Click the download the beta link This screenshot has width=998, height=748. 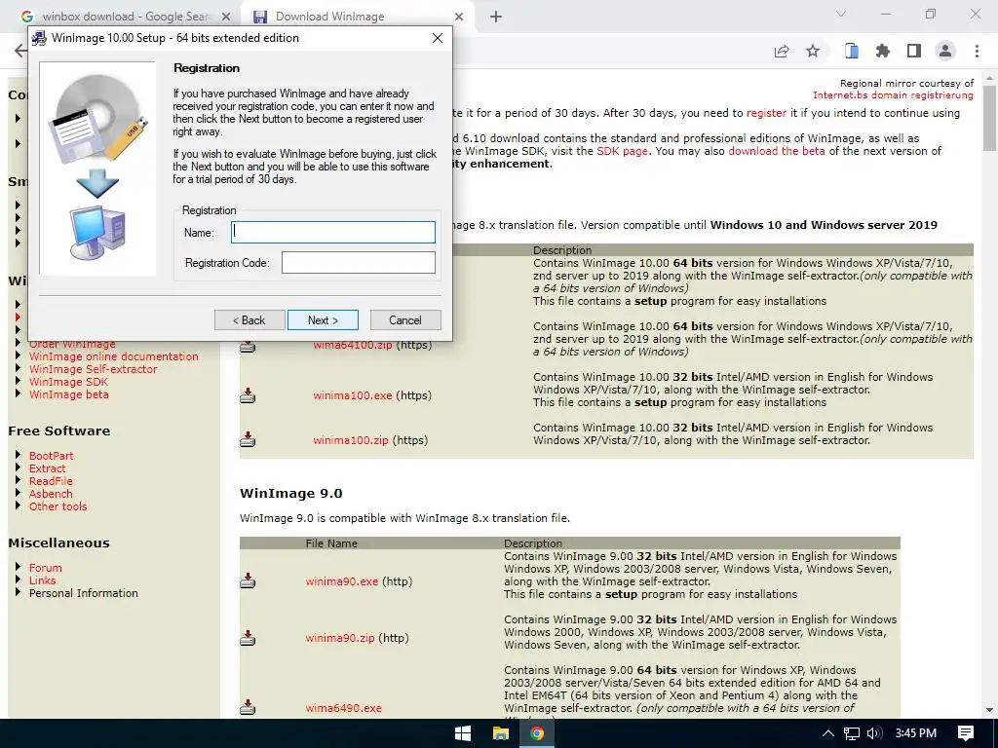(777, 151)
